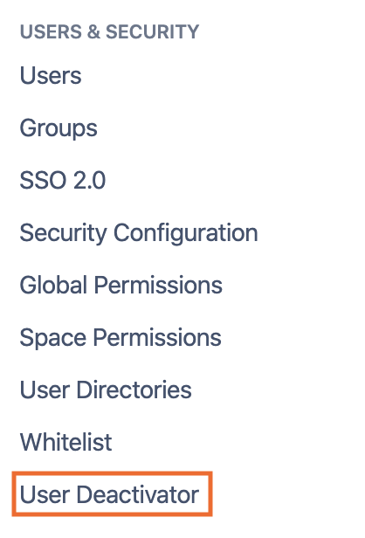Click the USERS & SECURITY label text
The image size is (365, 538).
tap(109, 31)
